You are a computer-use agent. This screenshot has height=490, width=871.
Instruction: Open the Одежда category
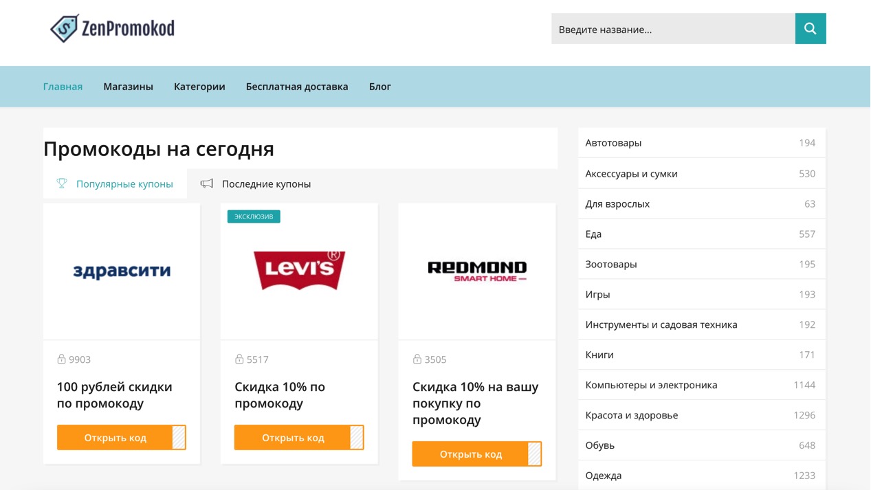click(702, 476)
